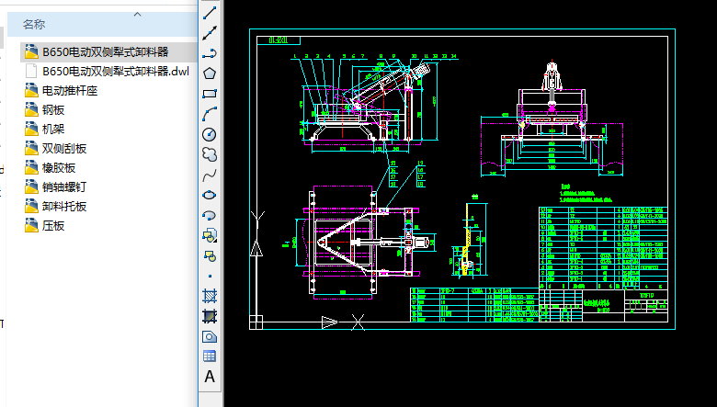Pick the Rectangle tool
717x407 pixels.
[x=210, y=93]
